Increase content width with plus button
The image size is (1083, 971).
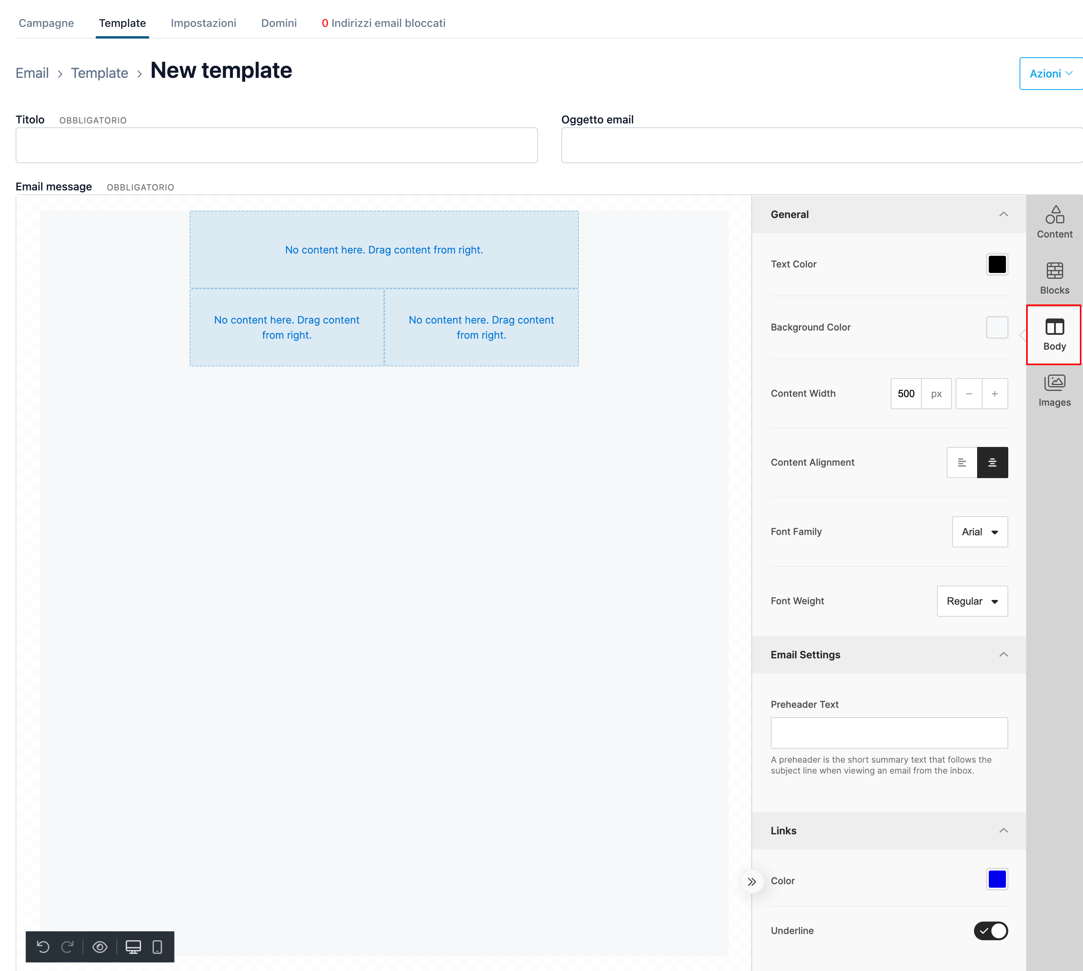995,394
